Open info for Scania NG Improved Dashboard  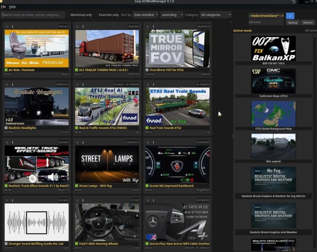point(153,142)
